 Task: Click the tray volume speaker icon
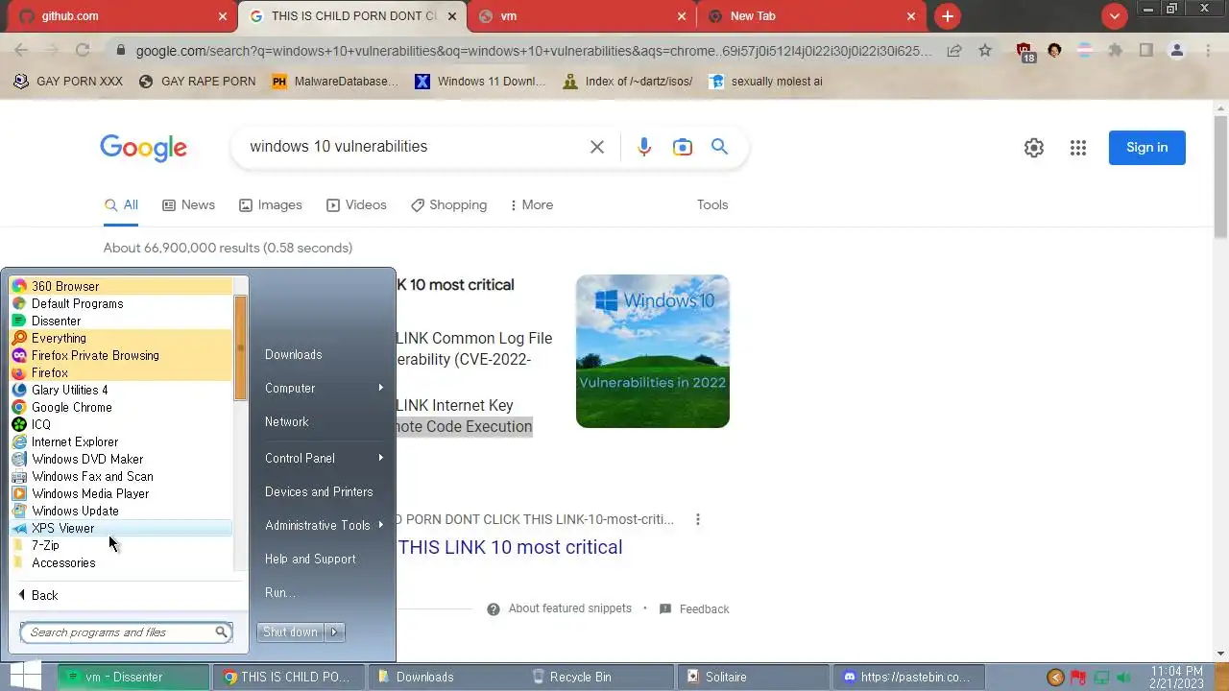click(1124, 678)
